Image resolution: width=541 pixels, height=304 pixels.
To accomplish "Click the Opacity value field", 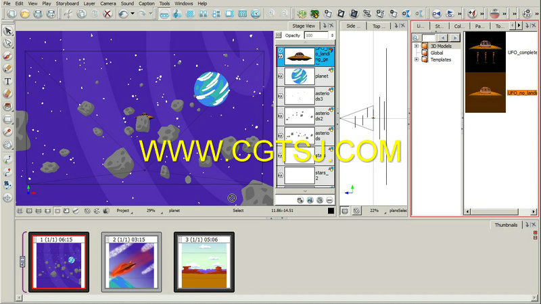I will tap(316, 35).
